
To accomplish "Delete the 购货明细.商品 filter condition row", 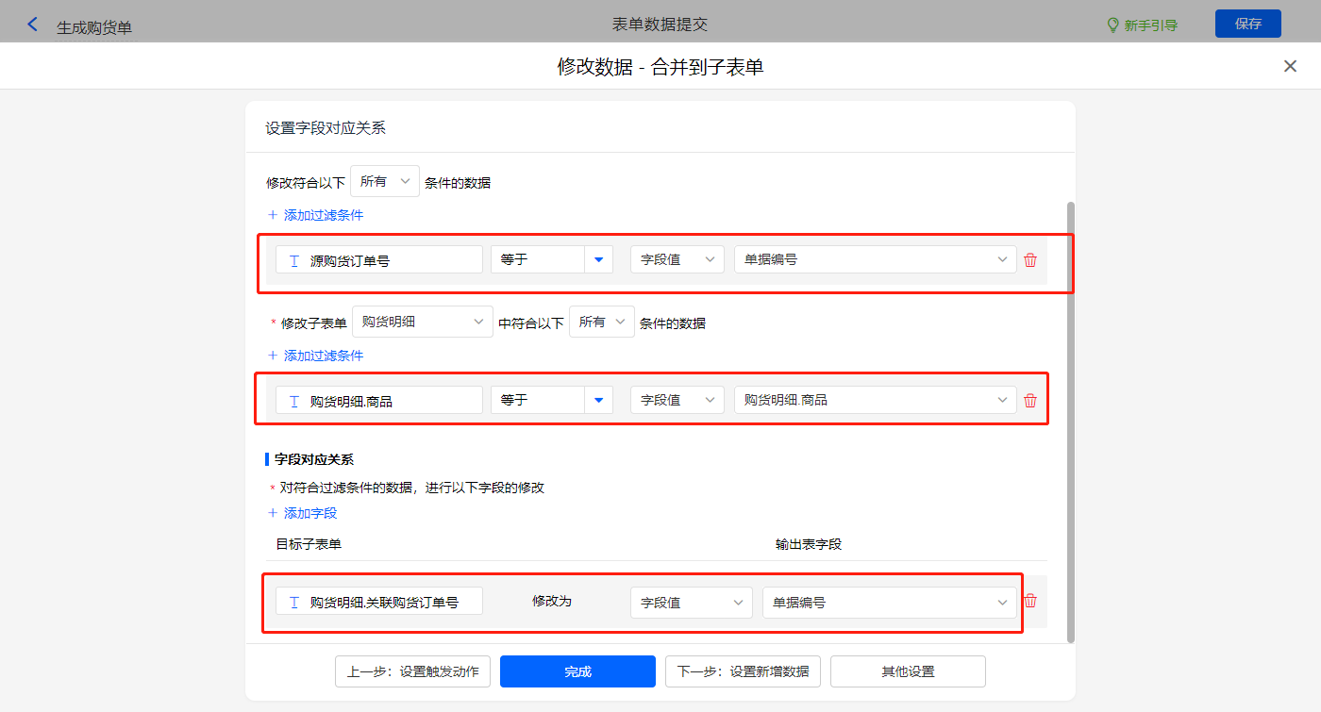I will tap(1030, 401).
